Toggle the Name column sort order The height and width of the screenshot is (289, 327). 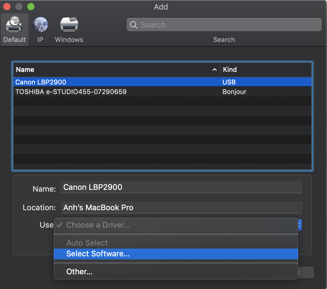click(214, 69)
